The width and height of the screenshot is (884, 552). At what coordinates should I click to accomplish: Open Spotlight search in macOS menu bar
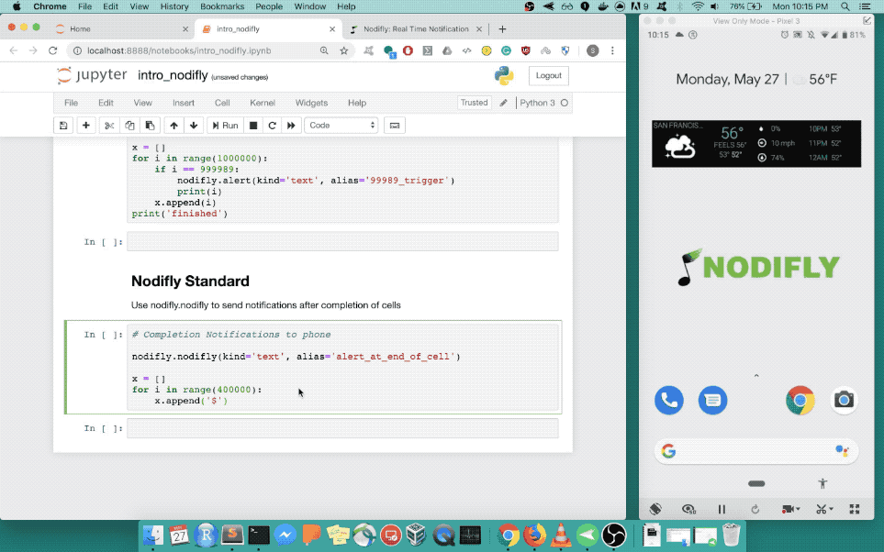(x=845, y=6)
